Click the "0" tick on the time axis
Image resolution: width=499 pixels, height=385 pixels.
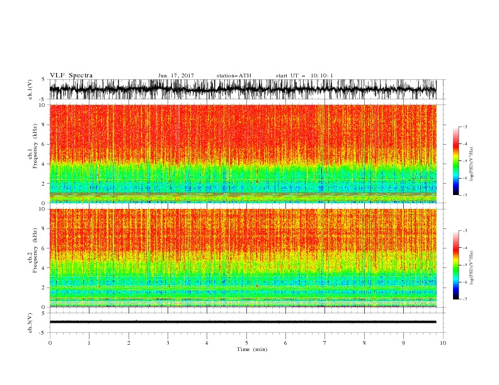pyautogui.click(x=50, y=343)
